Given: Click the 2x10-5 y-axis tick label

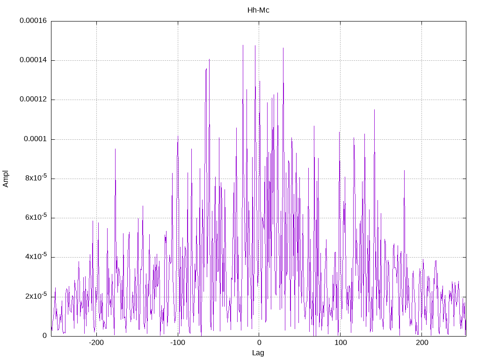Looking at the screenshot, I should click(36, 296).
